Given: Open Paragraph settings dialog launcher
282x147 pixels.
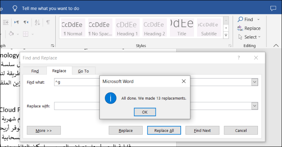Looking at the screenshot, I should pos(53,46).
